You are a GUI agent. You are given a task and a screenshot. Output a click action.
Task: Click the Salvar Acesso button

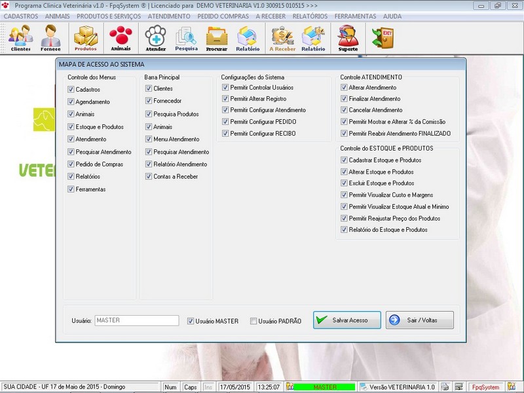pos(347,320)
